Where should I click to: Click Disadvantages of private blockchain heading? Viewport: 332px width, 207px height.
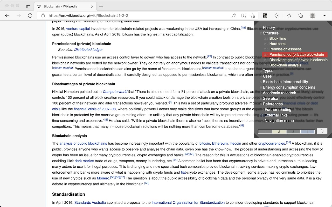[84, 84]
